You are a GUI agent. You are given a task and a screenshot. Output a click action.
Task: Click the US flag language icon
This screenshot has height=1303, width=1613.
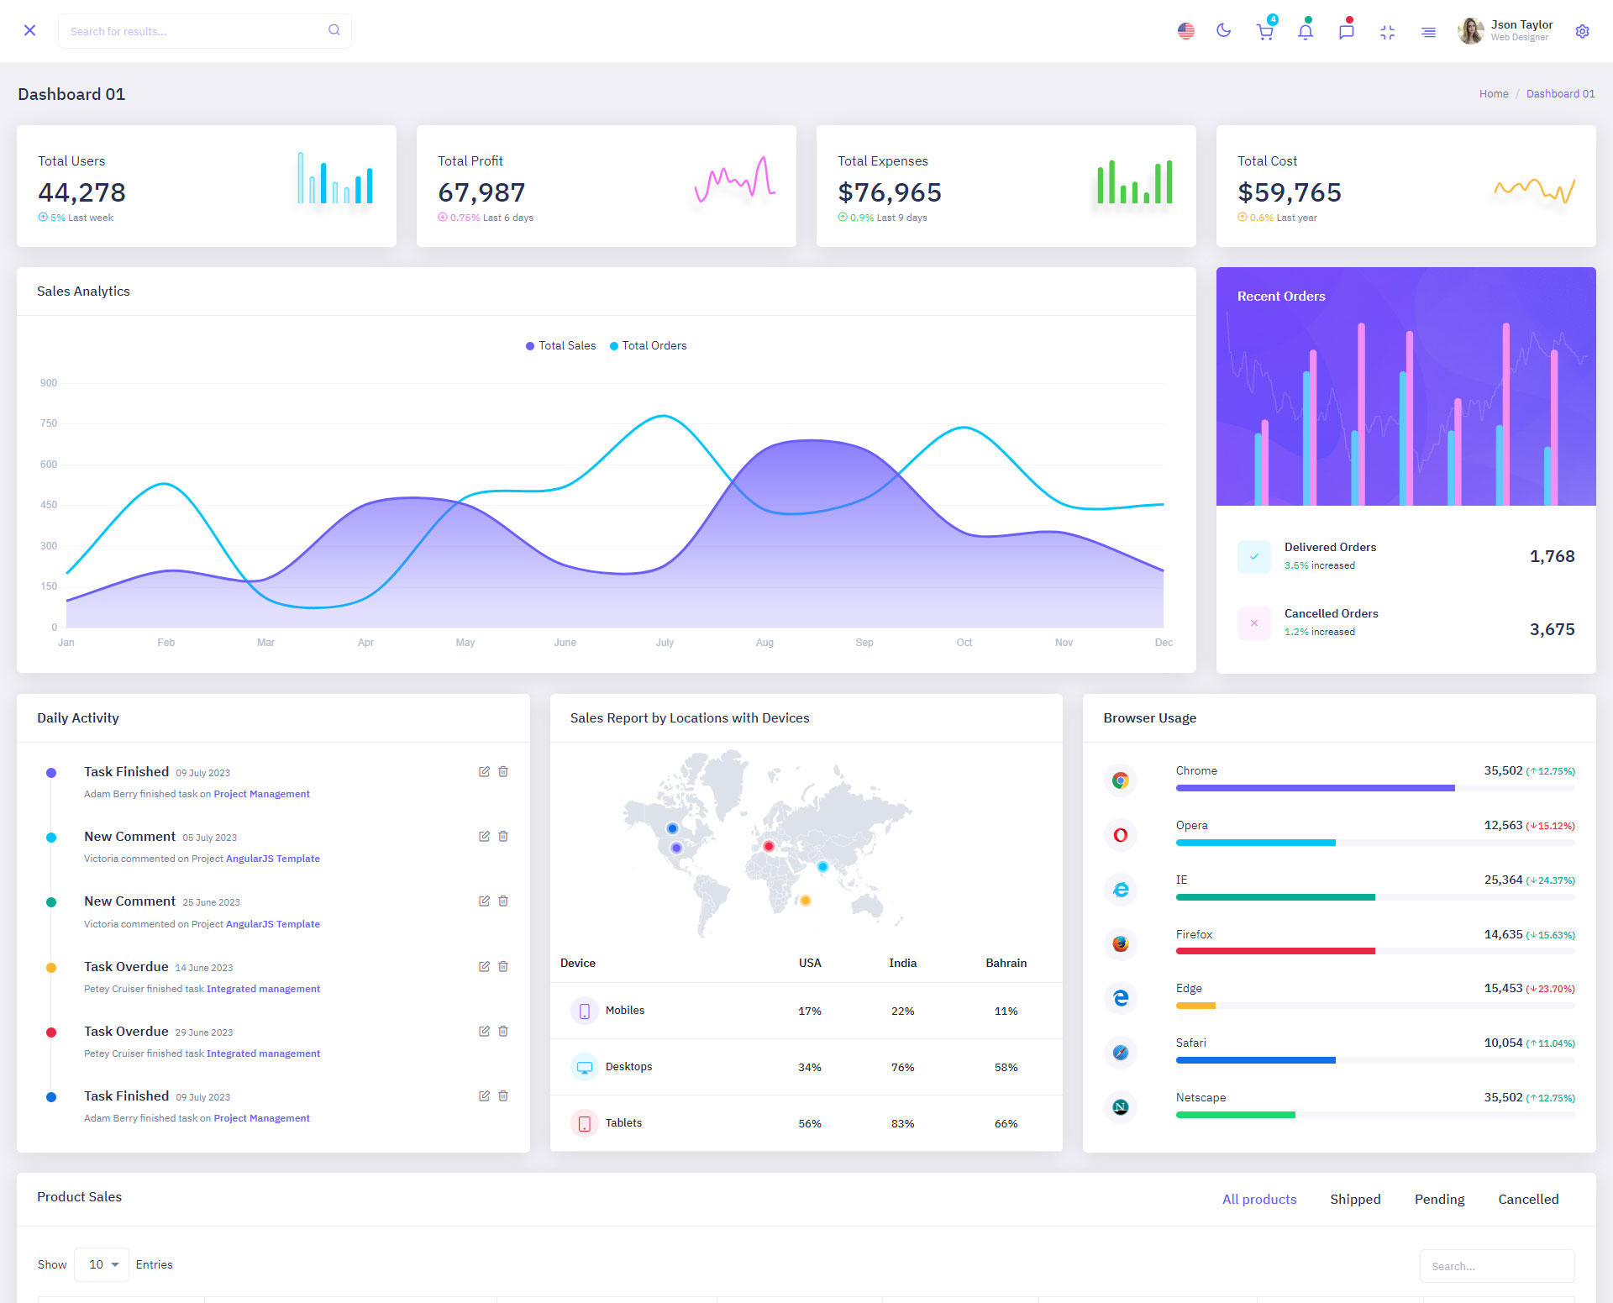tap(1185, 31)
